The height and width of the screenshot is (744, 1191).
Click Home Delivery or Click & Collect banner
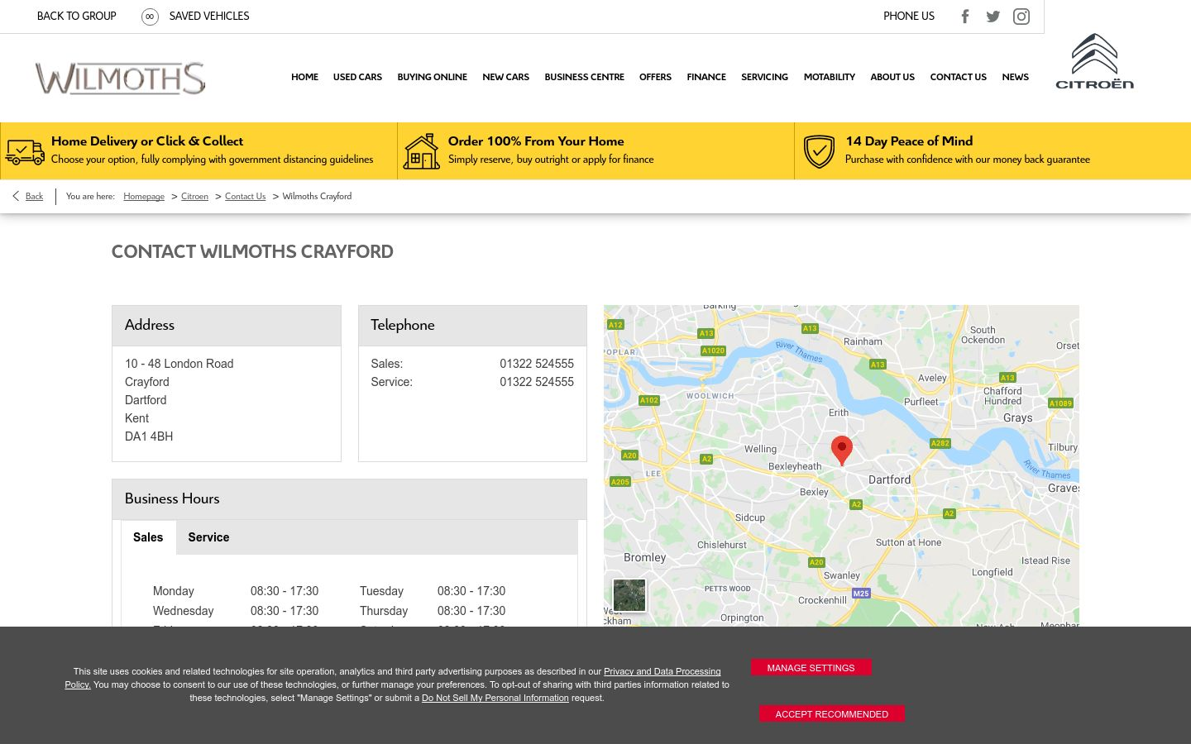tap(198, 151)
